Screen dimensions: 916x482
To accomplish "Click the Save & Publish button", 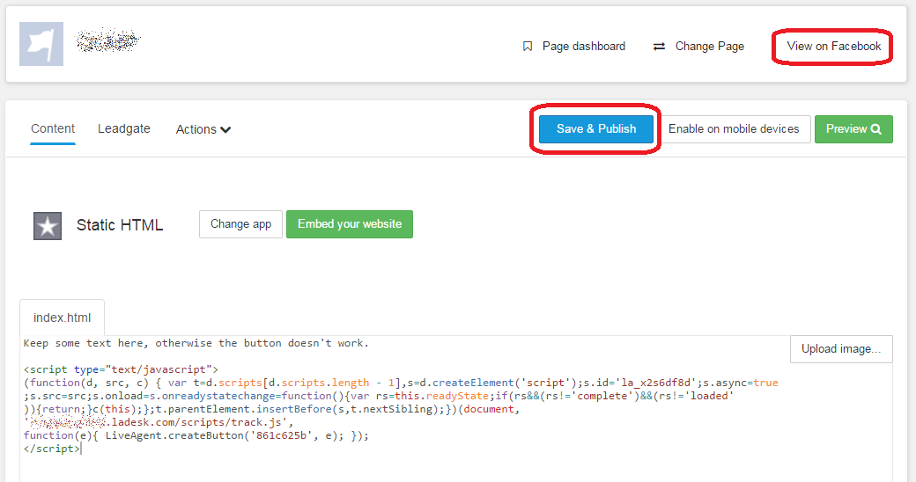I will tap(596, 129).
